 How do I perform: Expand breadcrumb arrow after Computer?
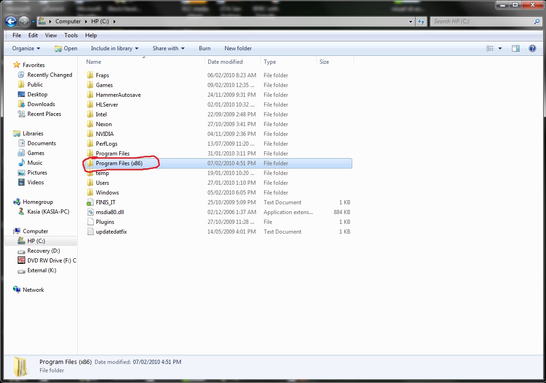[86, 21]
